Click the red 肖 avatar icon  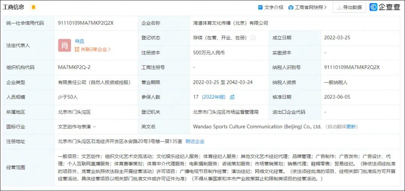coord(64,45)
